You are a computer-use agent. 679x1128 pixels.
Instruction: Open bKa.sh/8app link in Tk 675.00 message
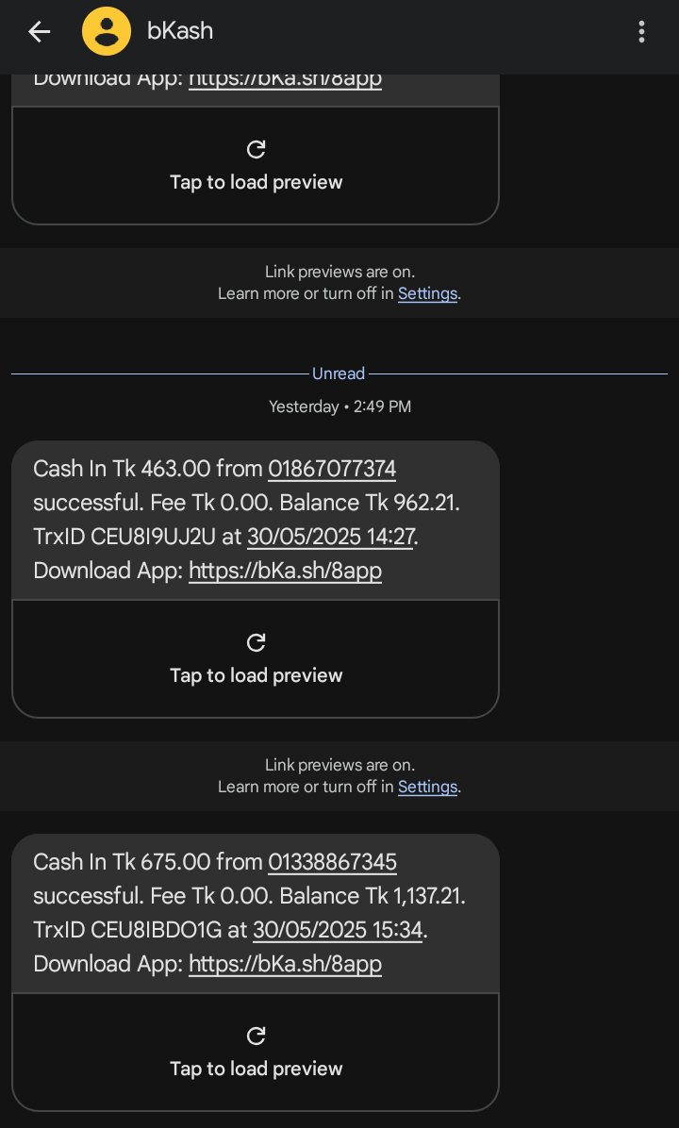pyautogui.click(x=285, y=964)
